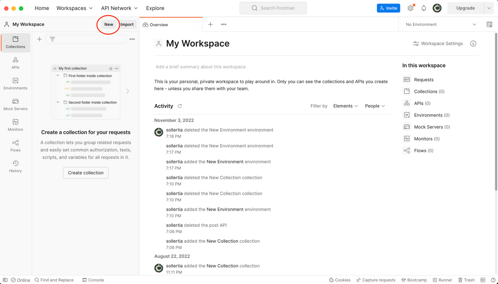Click the Upgrade button
Image resolution: width=498 pixels, height=284 pixels.
coord(465,8)
